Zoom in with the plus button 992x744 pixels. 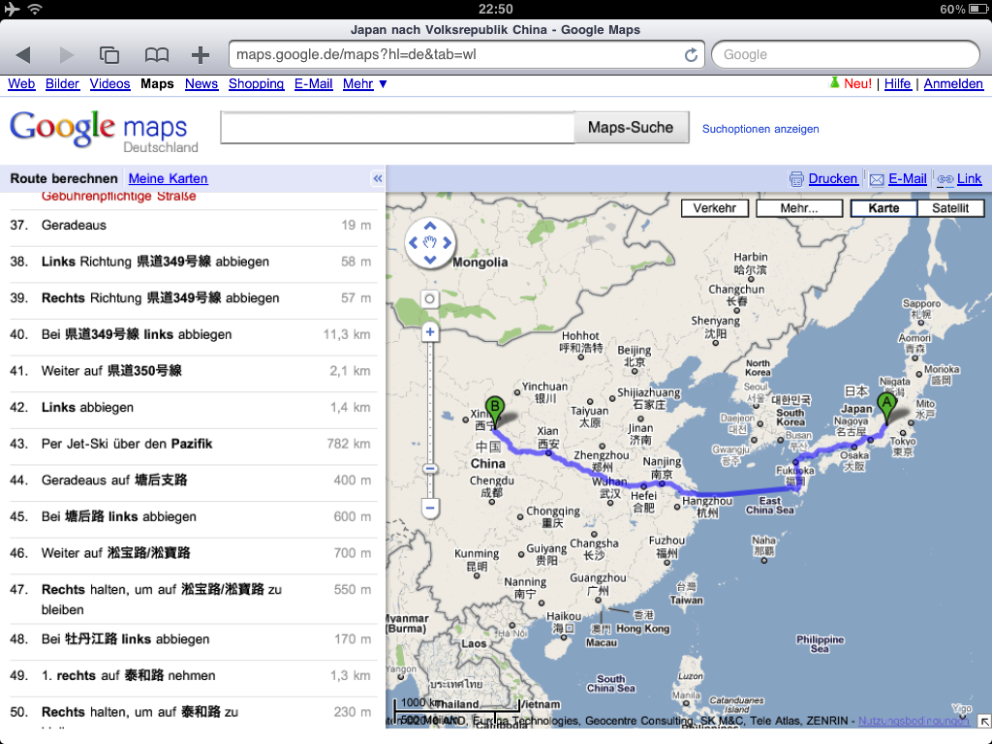click(x=430, y=332)
